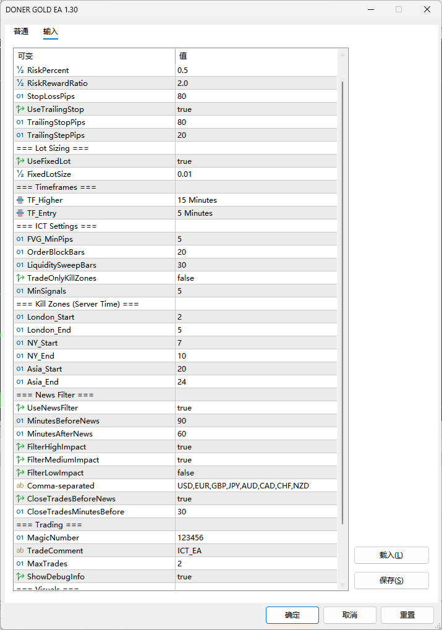The image size is (442, 630).
Task: Click the ShowDebugInfo boolean-type icon
Action: pyautogui.click(x=20, y=577)
